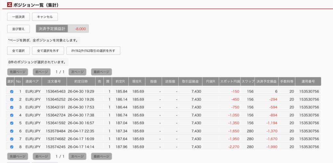
Task: Click the 決済予定損益 column header
Action: (267, 81)
